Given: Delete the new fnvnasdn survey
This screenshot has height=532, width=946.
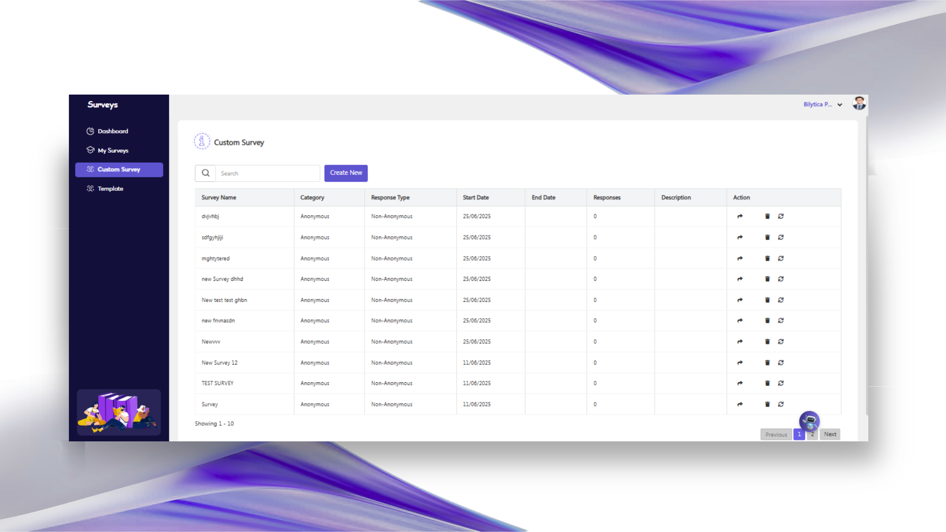Looking at the screenshot, I should click(767, 321).
